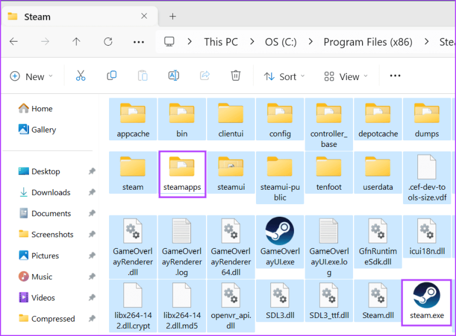Image resolution: width=456 pixels, height=336 pixels.
Task: Refresh the current folder view
Action: 108,42
